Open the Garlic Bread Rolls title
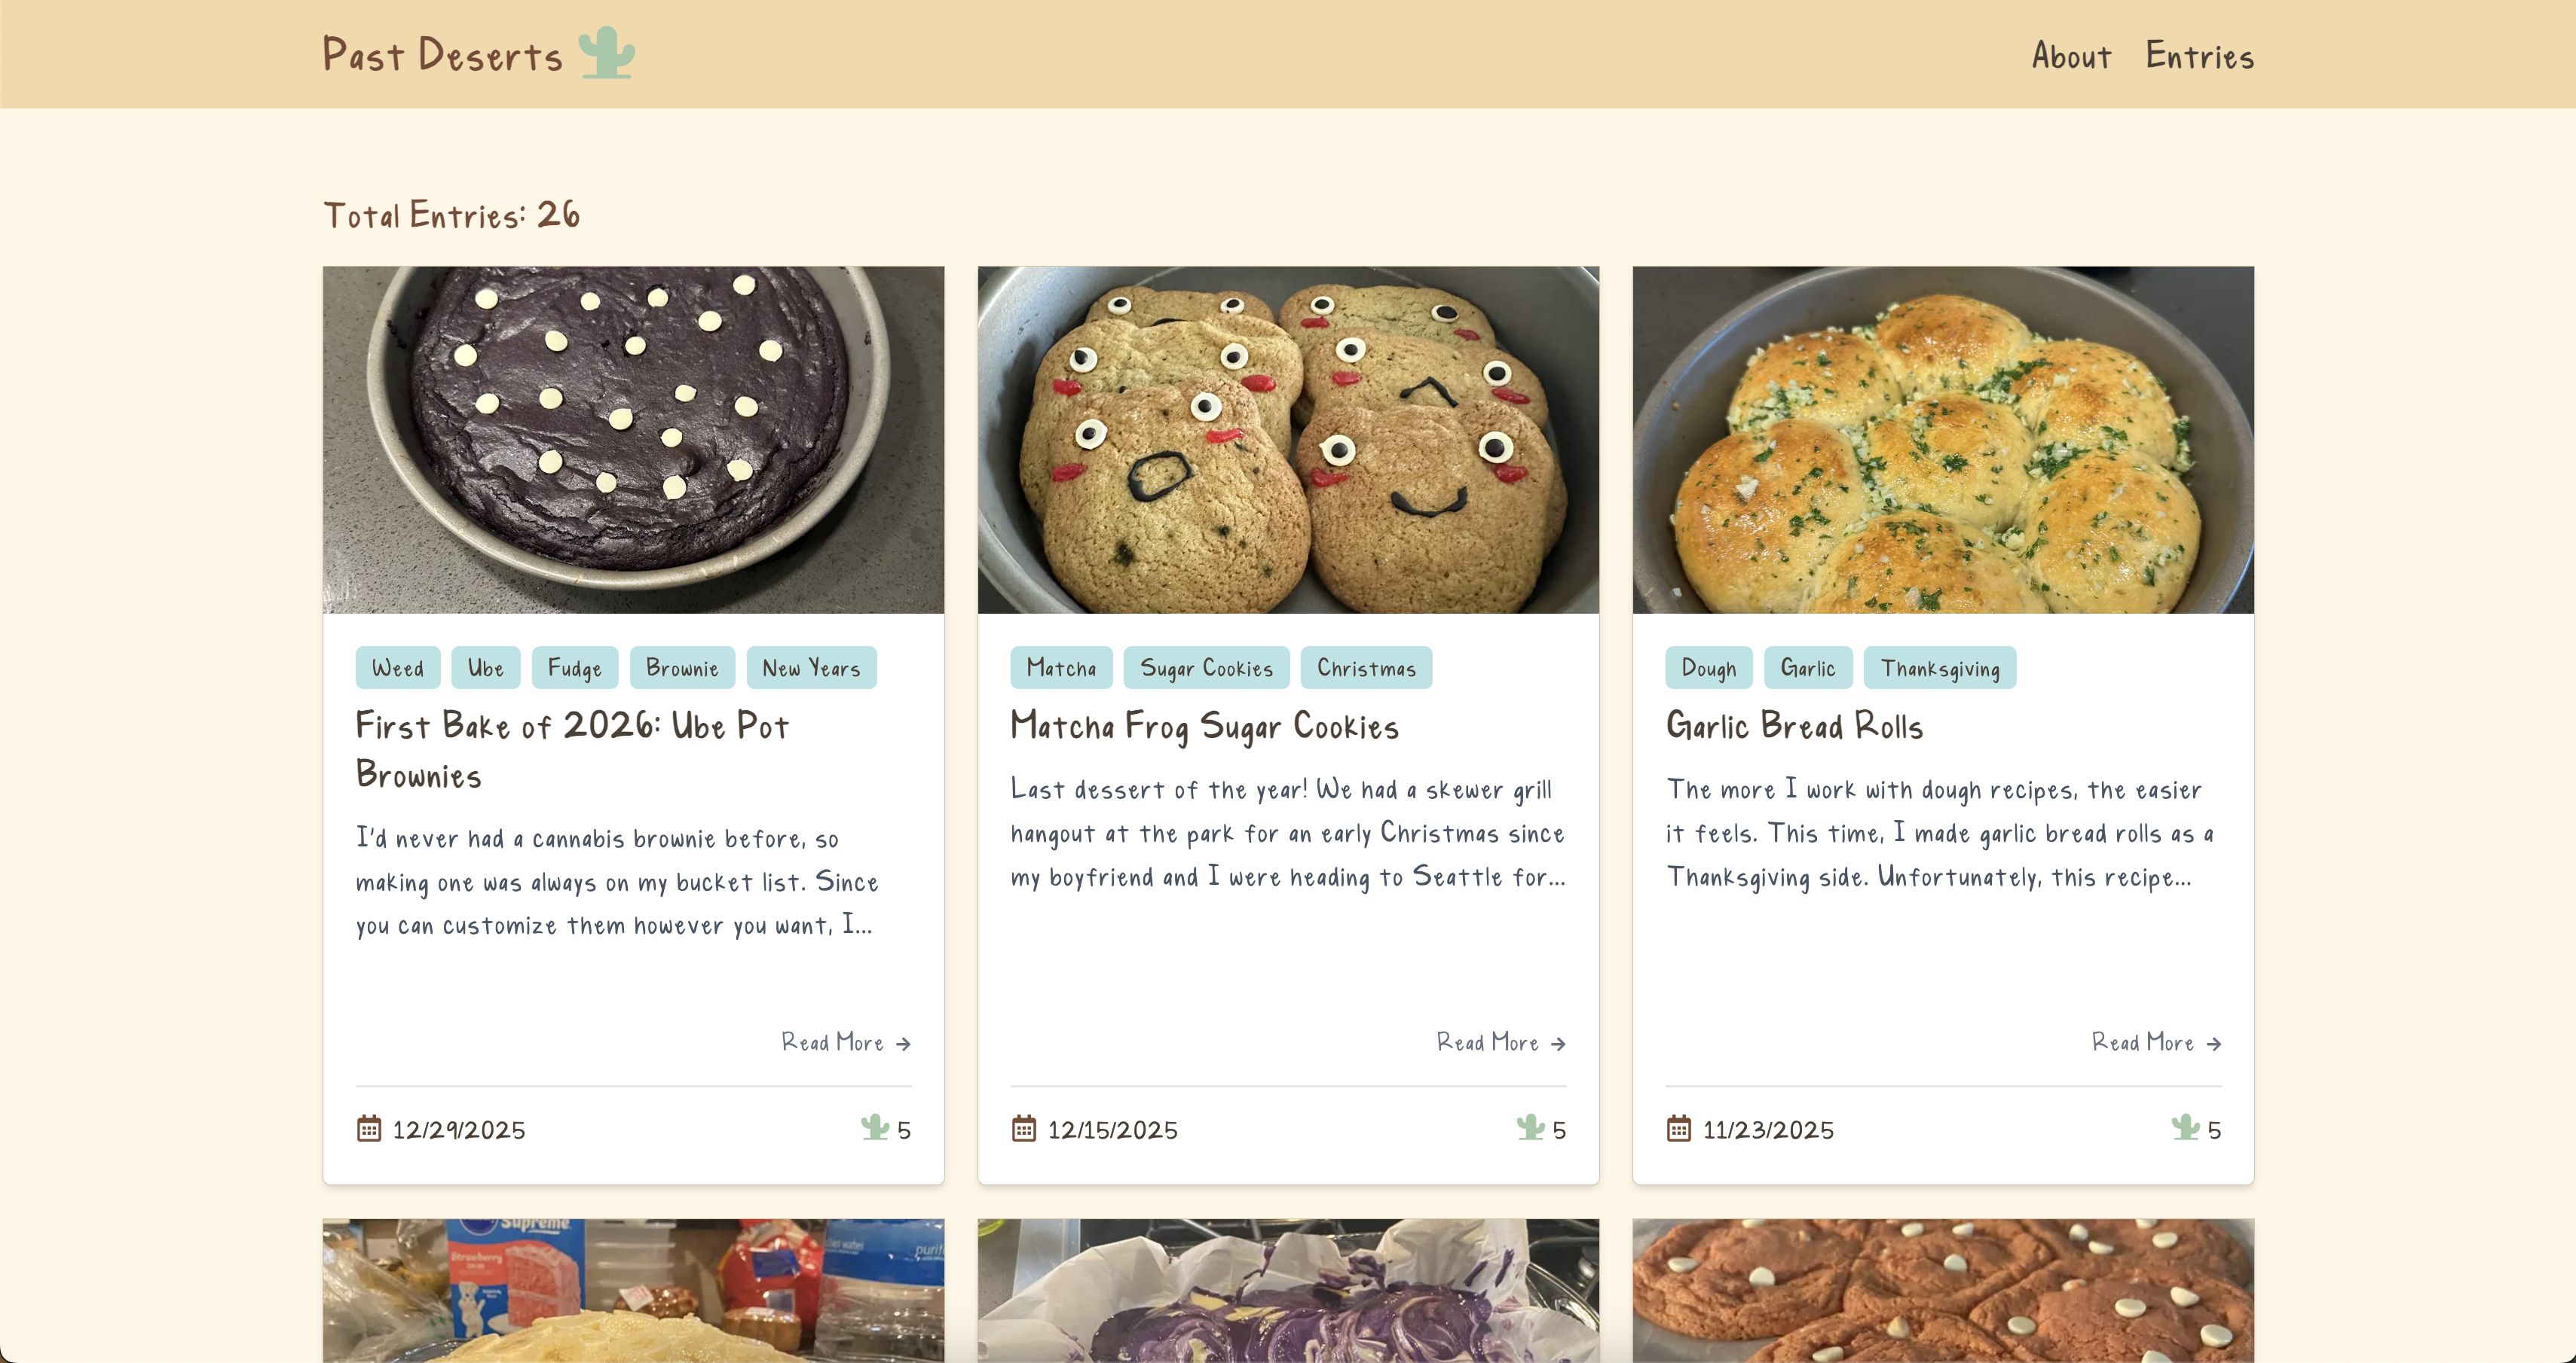This screenshot has height=1363, width=2576. coord(1794,725)
